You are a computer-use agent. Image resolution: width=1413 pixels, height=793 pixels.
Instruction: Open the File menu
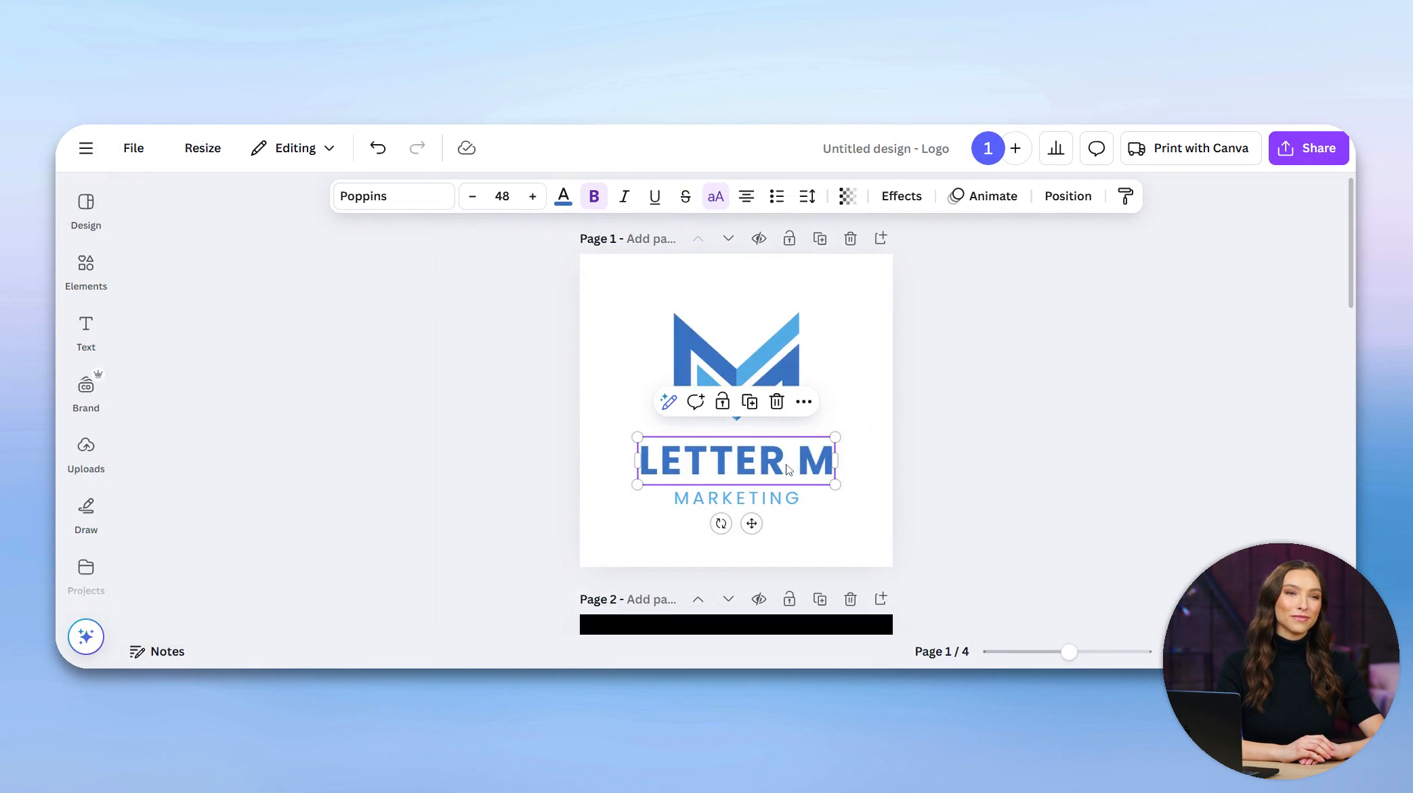pos(133,148)
